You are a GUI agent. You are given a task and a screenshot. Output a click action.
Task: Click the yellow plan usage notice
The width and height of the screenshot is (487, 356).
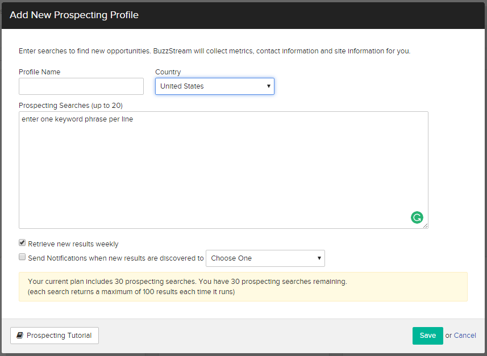point(243,286)
